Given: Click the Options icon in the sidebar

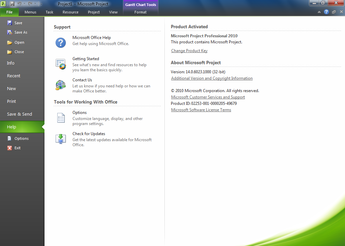Looking at the screenshot, I should tap(9, 138).
